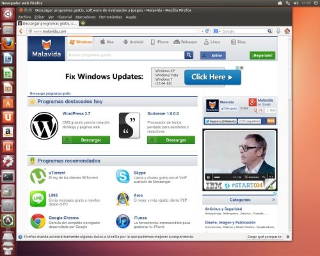
Task: Open the uTorrent program icon
Action: [x=38, y=177]
